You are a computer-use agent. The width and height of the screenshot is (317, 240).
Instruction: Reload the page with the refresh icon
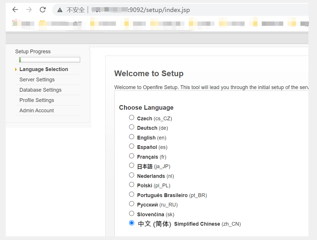tap(43, 9)
